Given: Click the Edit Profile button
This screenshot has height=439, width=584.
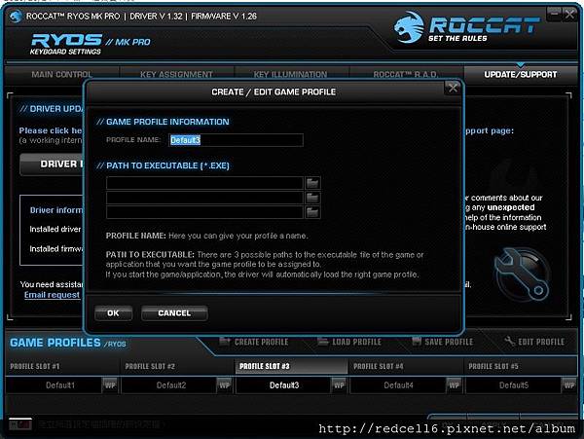Looking at the screenshot, I should [x=534, y=342].
